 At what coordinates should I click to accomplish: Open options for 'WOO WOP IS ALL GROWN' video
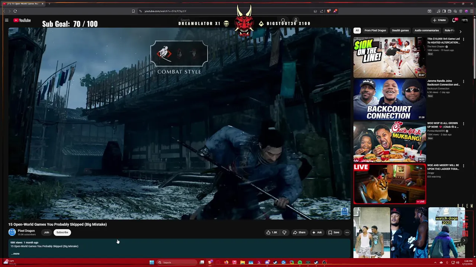463,124
